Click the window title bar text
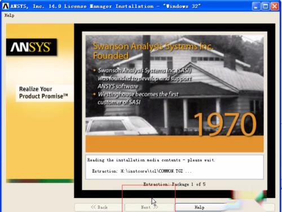 [105, 6]
